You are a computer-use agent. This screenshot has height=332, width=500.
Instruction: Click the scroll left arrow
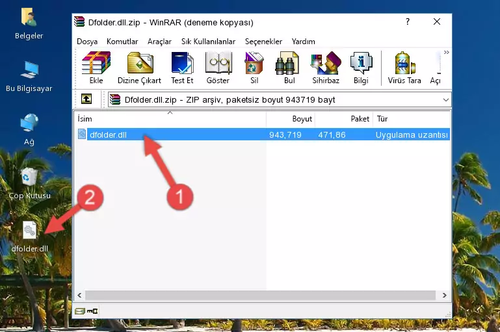coord(79,296)
